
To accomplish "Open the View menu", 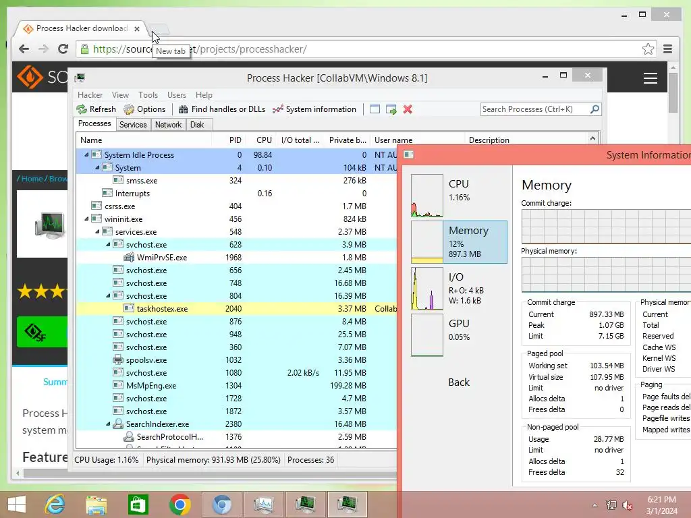I will coord(120,95).
